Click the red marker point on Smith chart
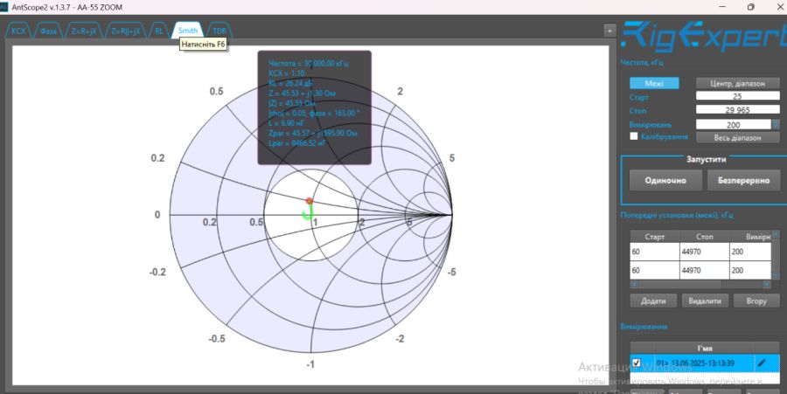This screenshot has height=394, width=787. click(x=309, y=201)
